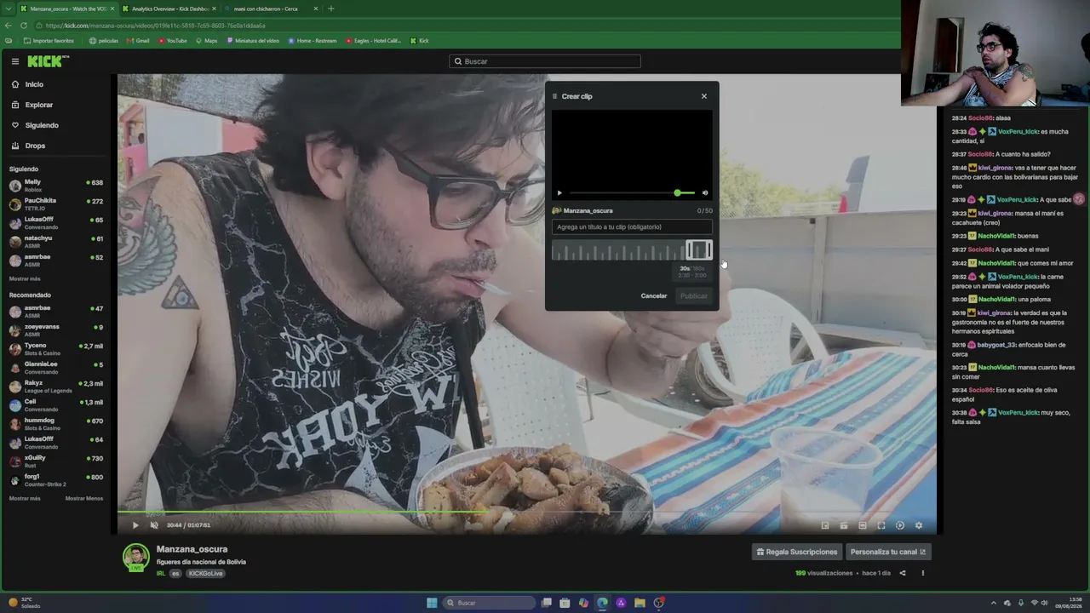1090x613 pixels.
Task: Click the Publicar button
Action: point(694,296)
